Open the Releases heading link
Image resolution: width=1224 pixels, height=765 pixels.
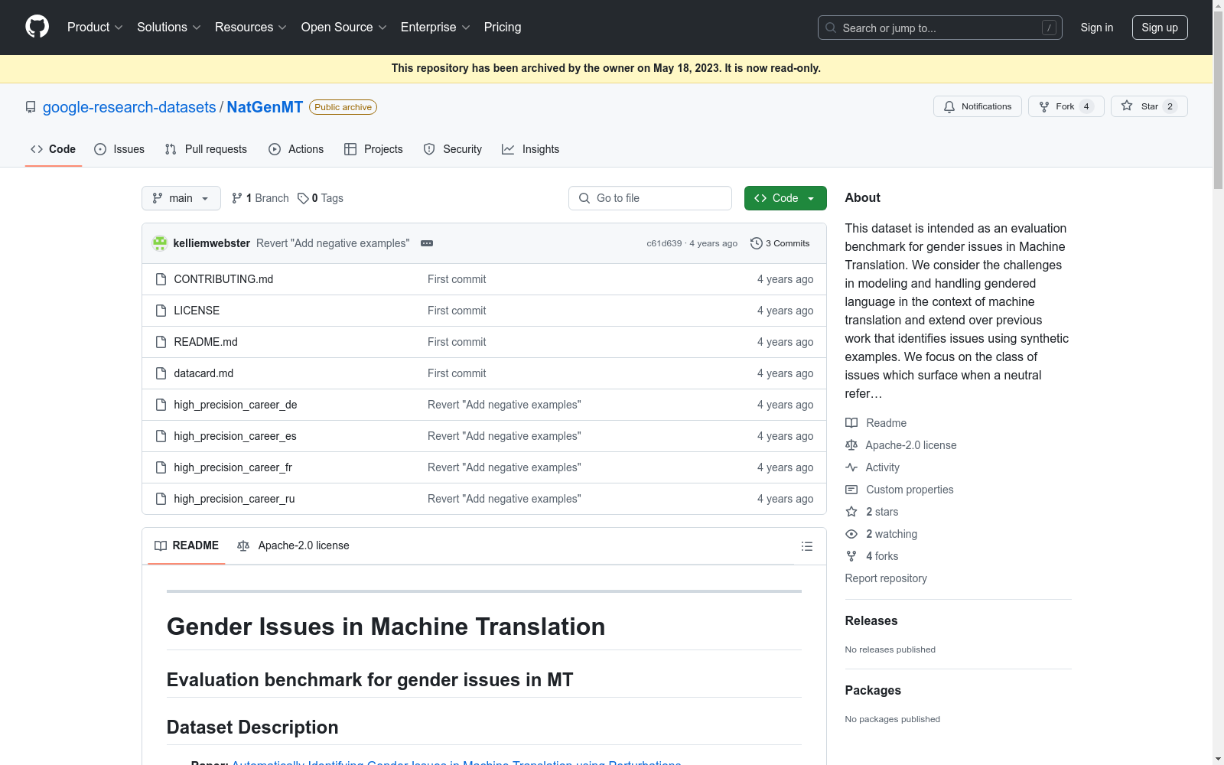click(x=871, y=621)
